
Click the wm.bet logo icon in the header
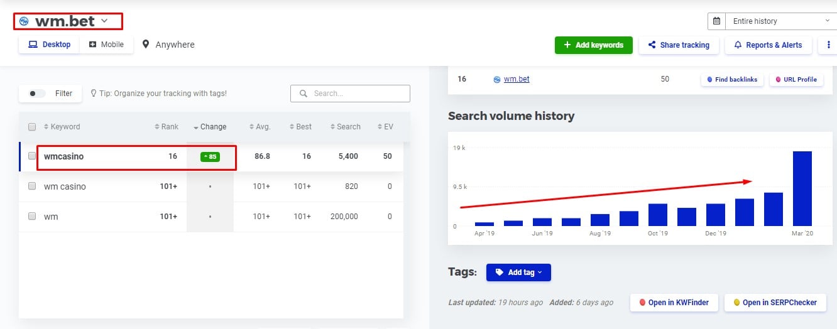click(x=25, y=21)
